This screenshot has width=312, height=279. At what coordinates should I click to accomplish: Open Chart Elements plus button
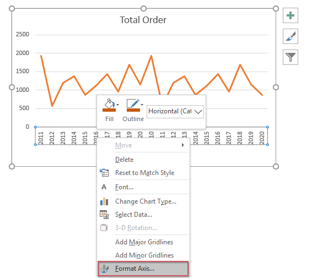(x=291, y=15)
